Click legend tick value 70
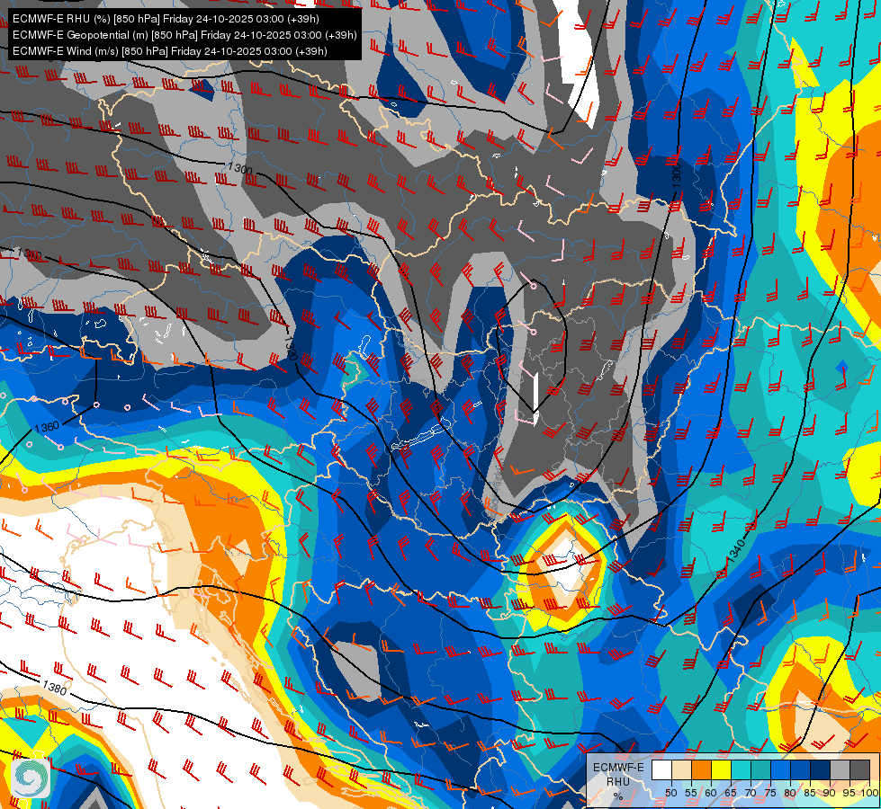The image size is (881, 809). point(751,793)
